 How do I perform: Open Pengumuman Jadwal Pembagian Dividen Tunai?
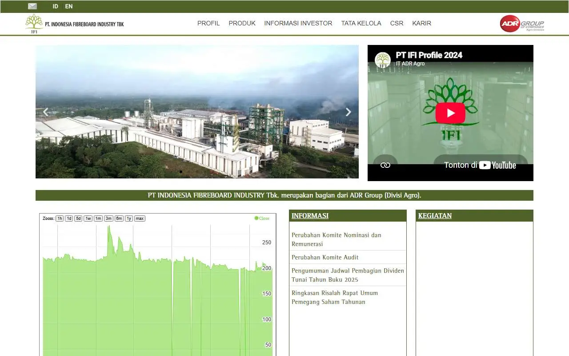tap(348, 275)
